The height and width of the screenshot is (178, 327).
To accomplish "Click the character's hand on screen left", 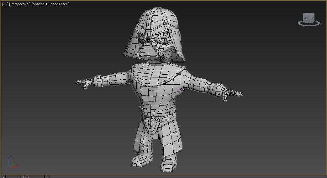I will point(85,82).
